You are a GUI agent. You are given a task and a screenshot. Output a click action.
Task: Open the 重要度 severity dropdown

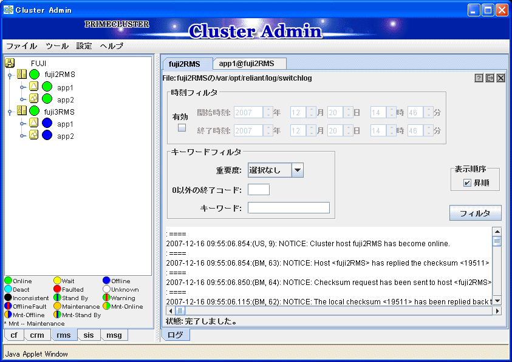click(297, 170)
